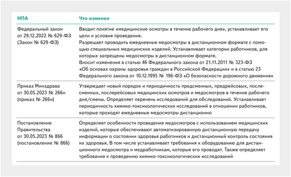Click the line '«Об основах охраны здоровья граждан'
The height and width of the screenshot is (177, 291).
point(170,69)
